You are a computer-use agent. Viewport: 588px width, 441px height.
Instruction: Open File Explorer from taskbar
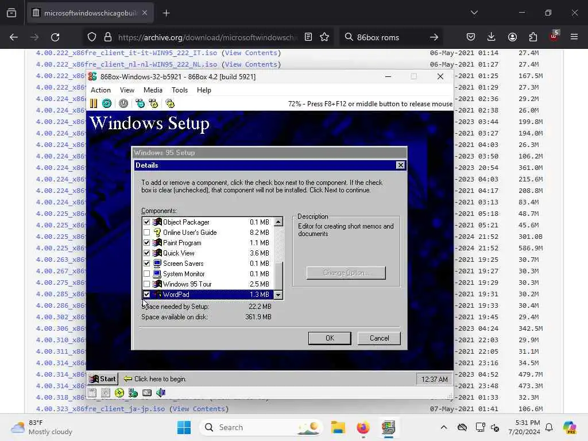pyautogui.click(x=338, y=427)
